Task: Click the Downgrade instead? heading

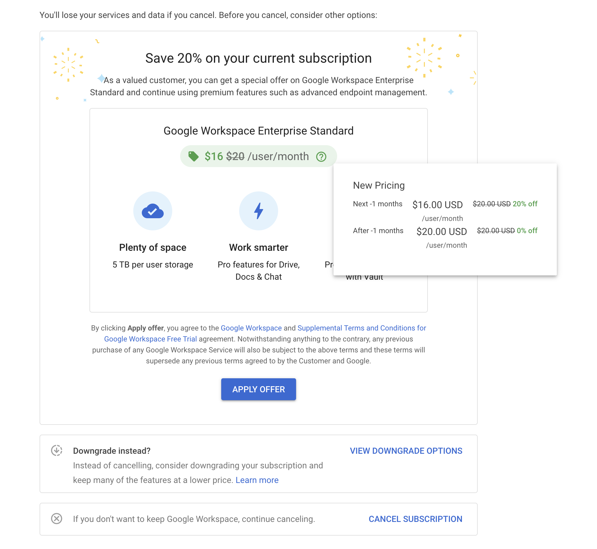Action: (x=112, y=451)
